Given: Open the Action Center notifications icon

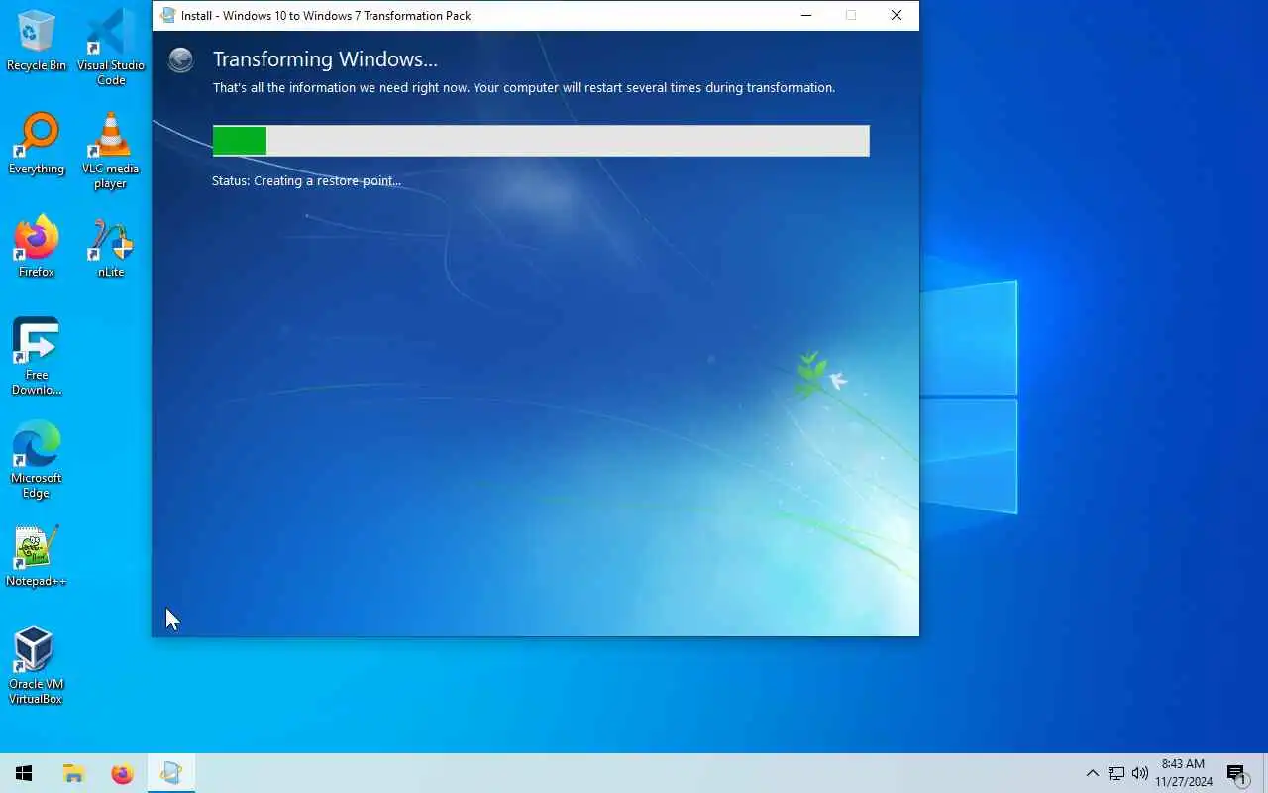Looking at the screenshot, I should [1236, 773].
